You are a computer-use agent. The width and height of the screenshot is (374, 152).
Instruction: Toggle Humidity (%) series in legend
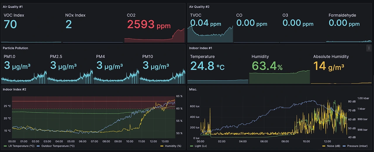coord(171,146)
